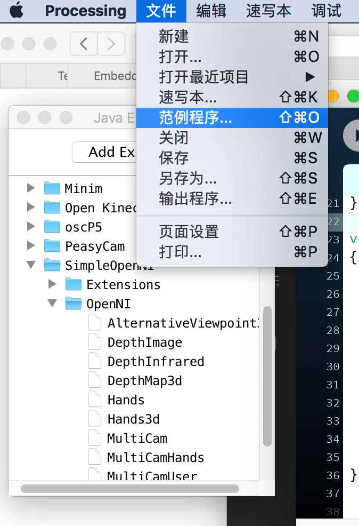Open the 调试 menu
This screenshot has width=359, height=526.
pyautogui.click(x=326, y=11)
